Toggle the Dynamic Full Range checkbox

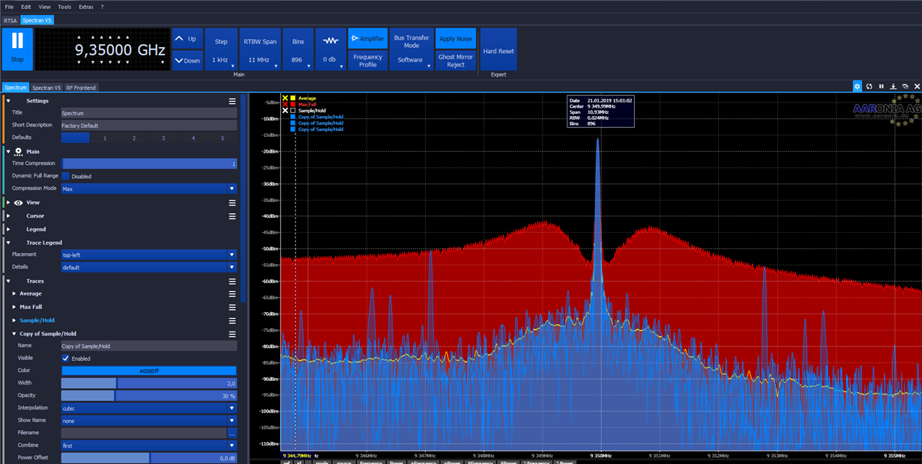point(66,177)
